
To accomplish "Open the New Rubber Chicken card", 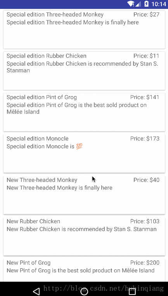I will (84, 236).
